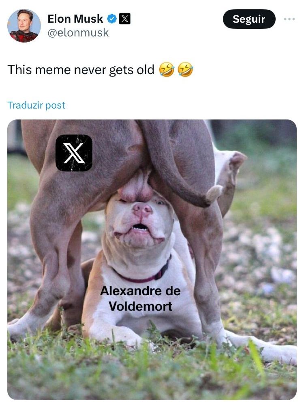Click the @elonmusk handle
Image resolution: width=304 pixels, height=405 pixels.
click(x=78, y=33)
